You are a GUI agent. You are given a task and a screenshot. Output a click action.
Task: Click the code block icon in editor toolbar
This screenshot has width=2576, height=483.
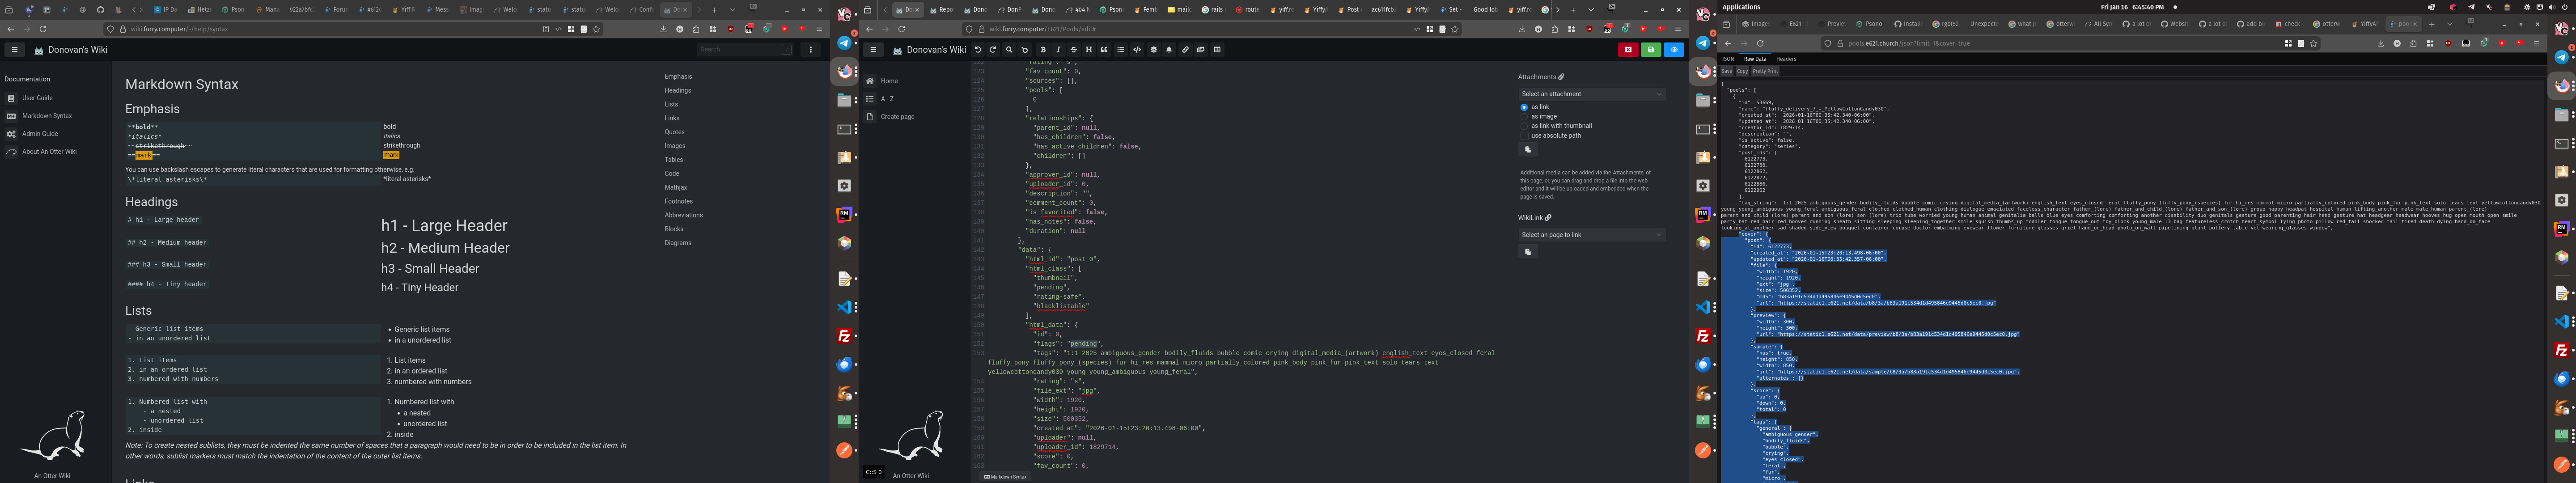pos(1137,50)
